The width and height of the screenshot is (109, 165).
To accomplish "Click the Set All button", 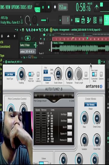I will 70,127.
